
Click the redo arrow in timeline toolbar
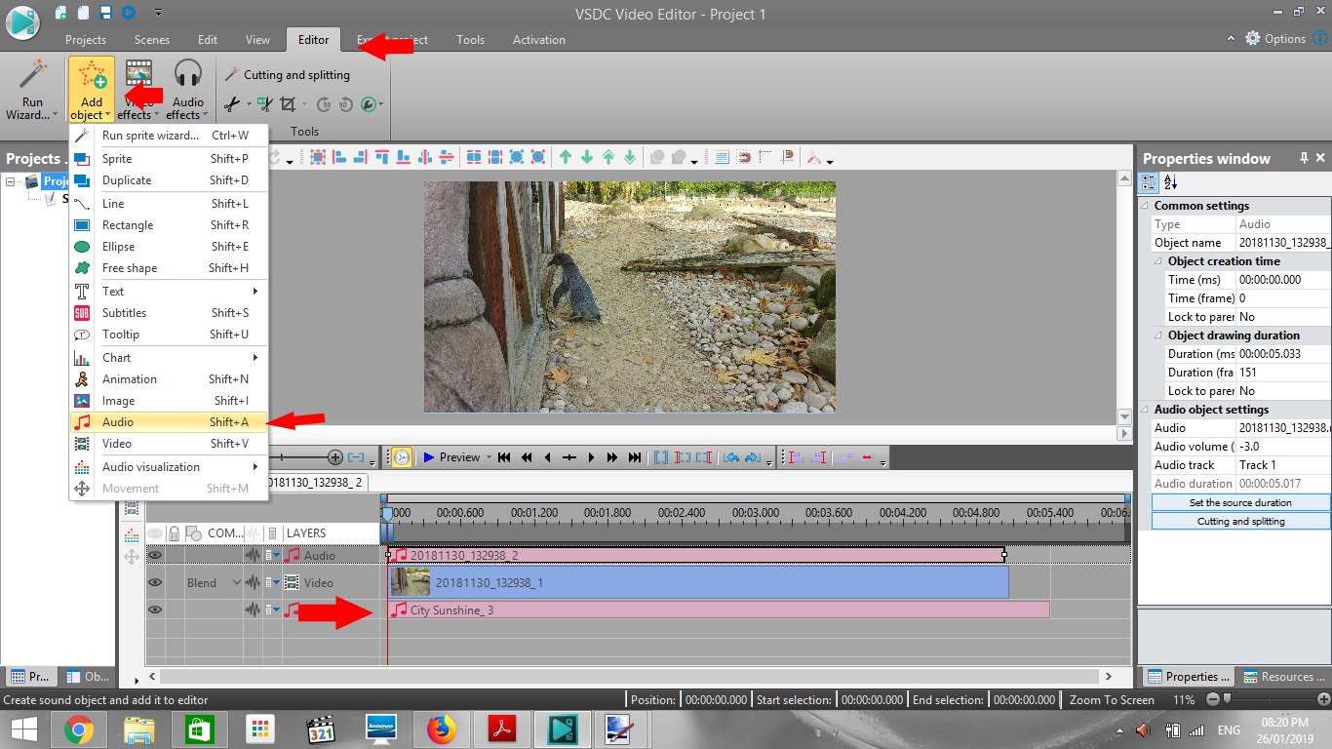tap(752, 457)
